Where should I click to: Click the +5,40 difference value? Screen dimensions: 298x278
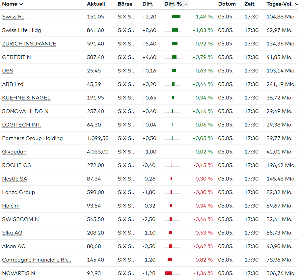(x=149, y=44)
